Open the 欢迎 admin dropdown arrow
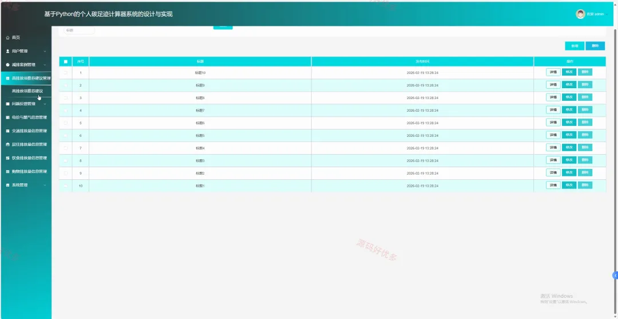Image resolution: width=618 pixels, height=319 pixels. (x=607, y=14)
